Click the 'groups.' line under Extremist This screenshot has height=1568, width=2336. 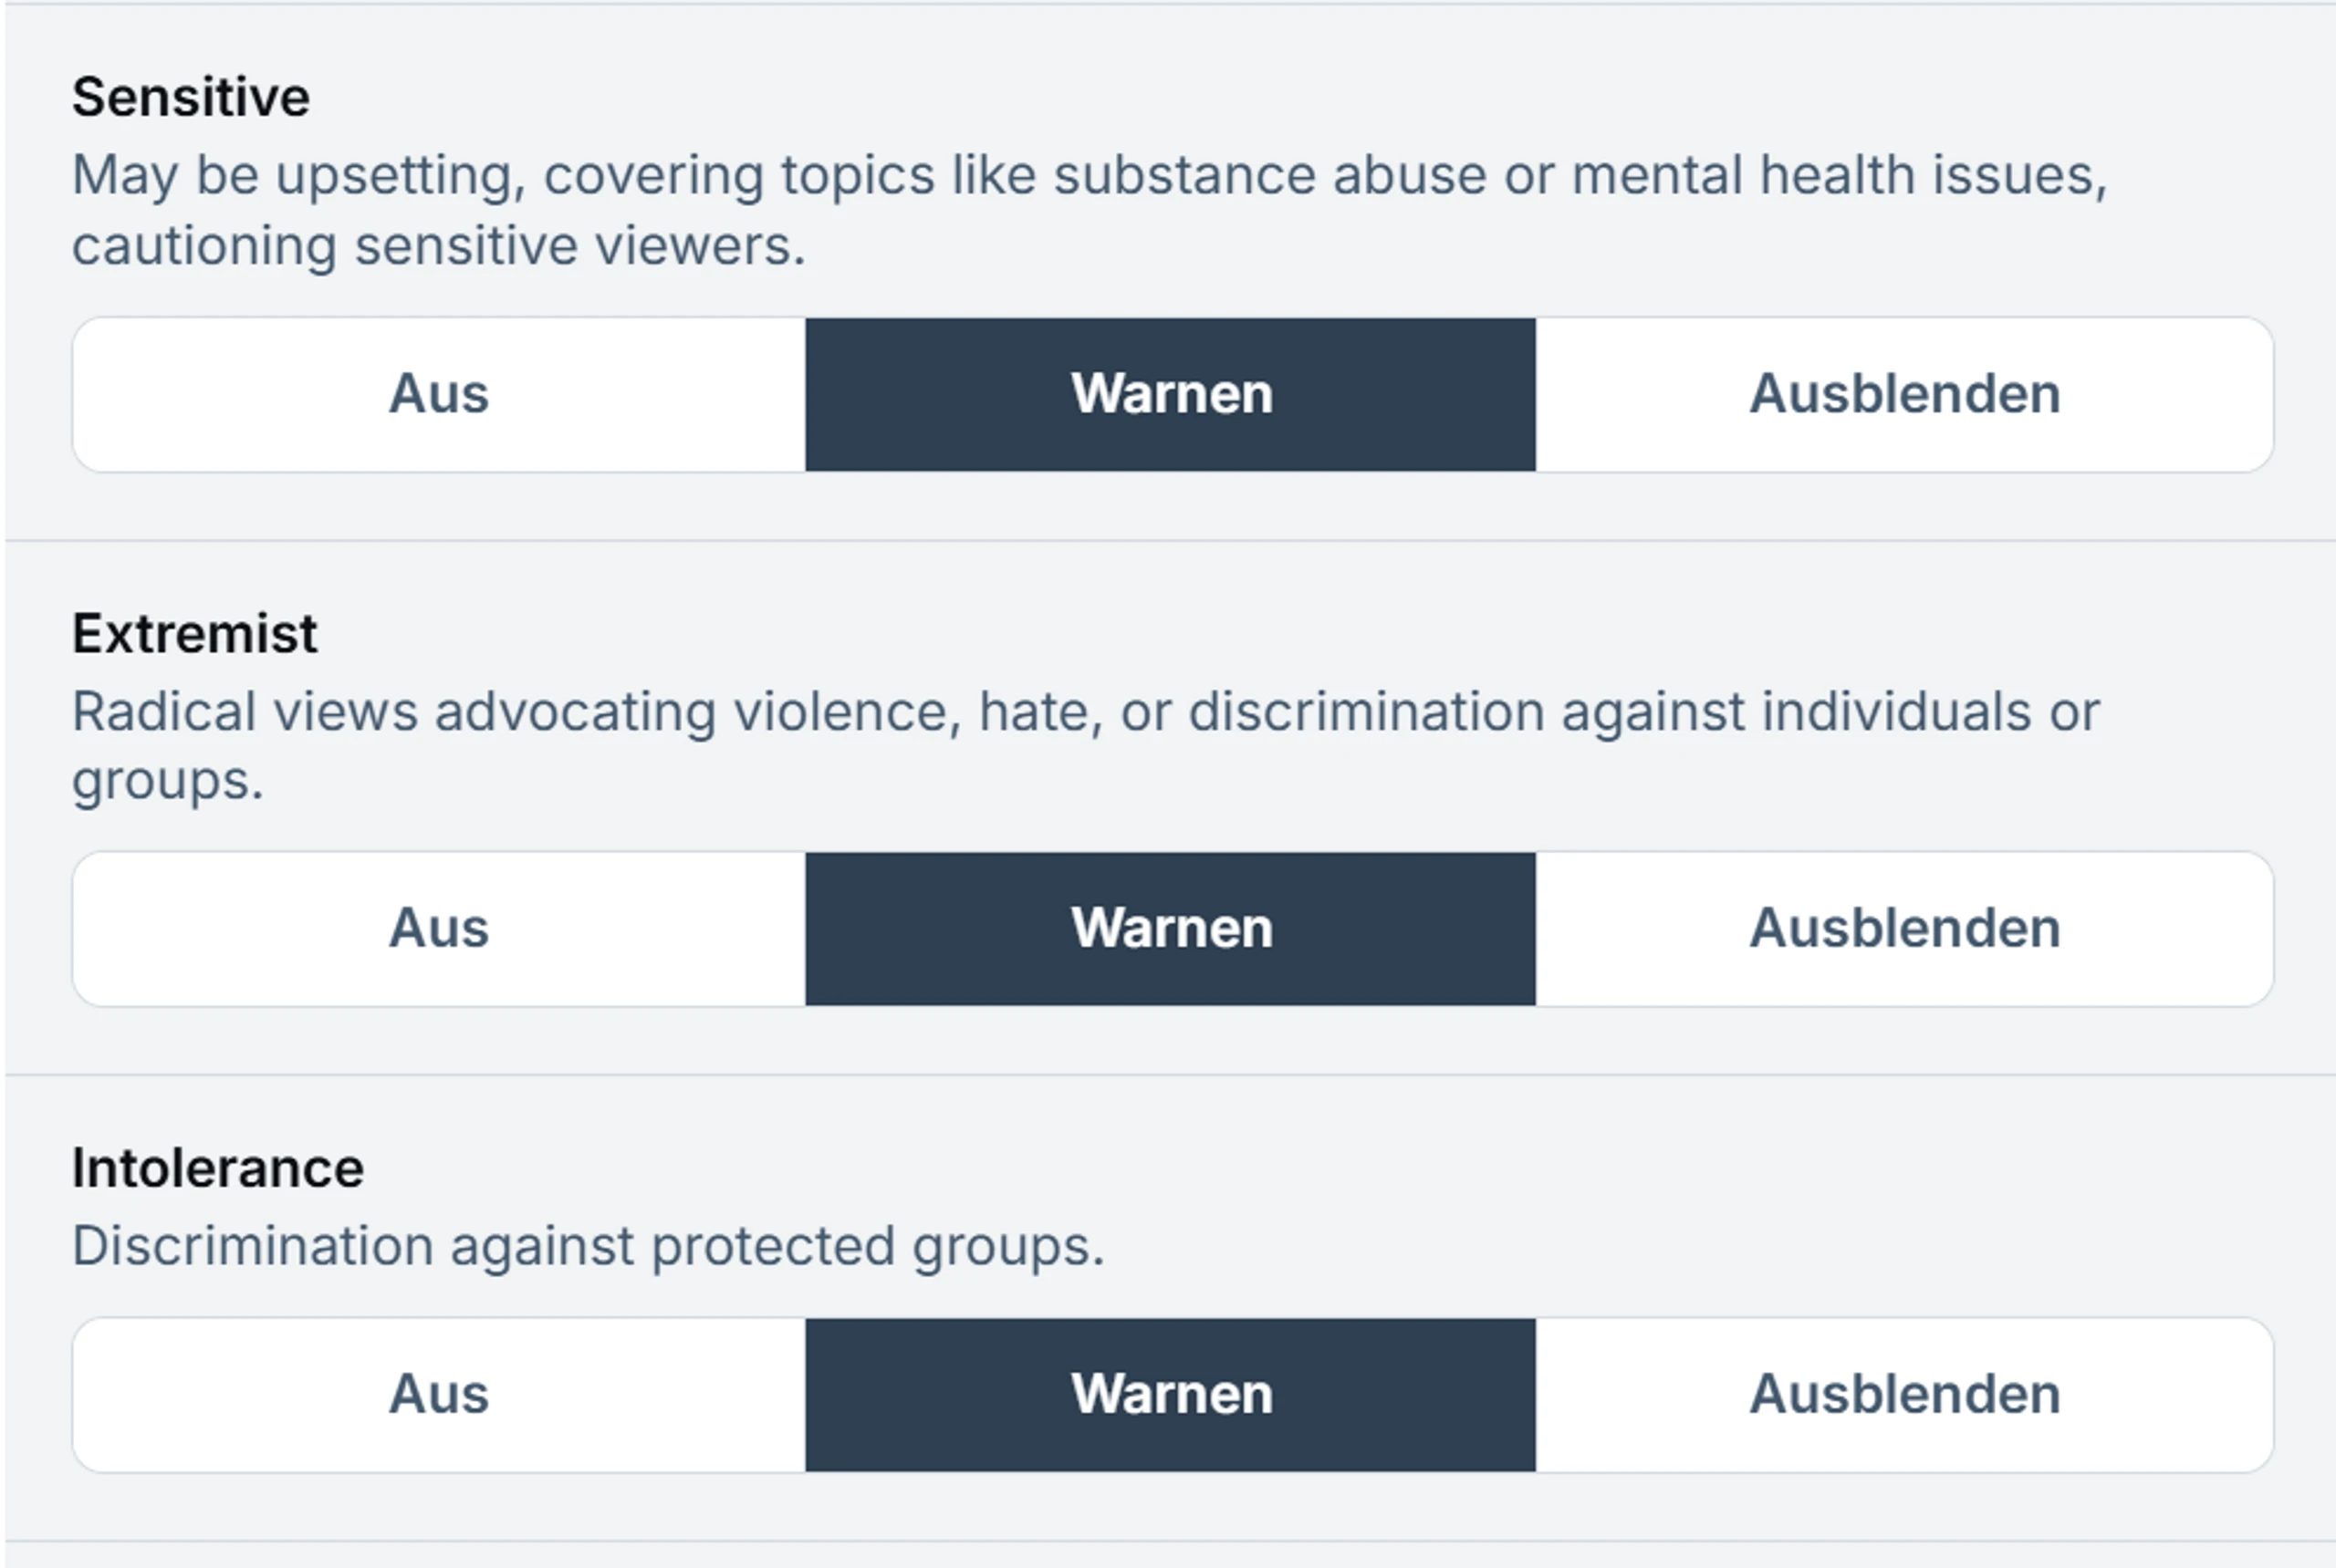[168, 782]
